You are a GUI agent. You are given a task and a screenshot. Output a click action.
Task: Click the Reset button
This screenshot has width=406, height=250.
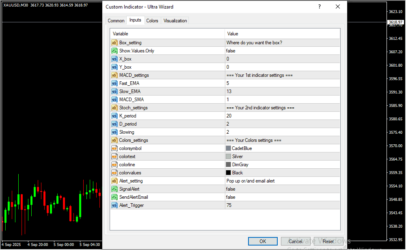point(328,241)
